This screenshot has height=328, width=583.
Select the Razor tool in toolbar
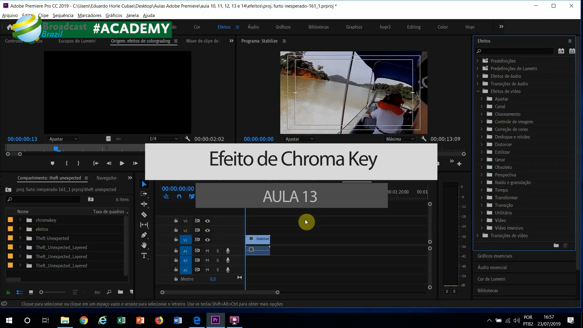coord(144,215)
